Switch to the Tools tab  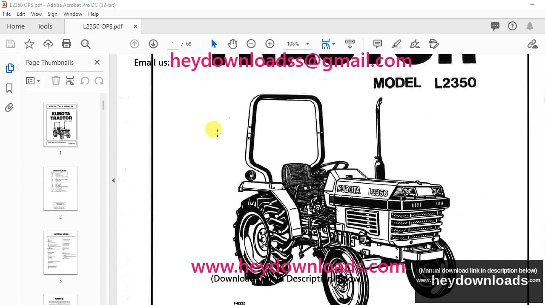45,26
